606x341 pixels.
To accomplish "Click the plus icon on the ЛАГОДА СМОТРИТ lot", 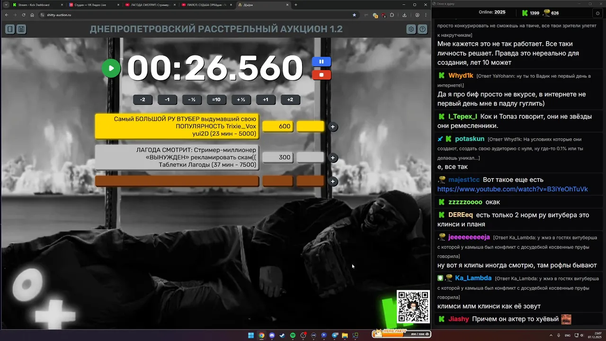I will click(x=333, y=158).
